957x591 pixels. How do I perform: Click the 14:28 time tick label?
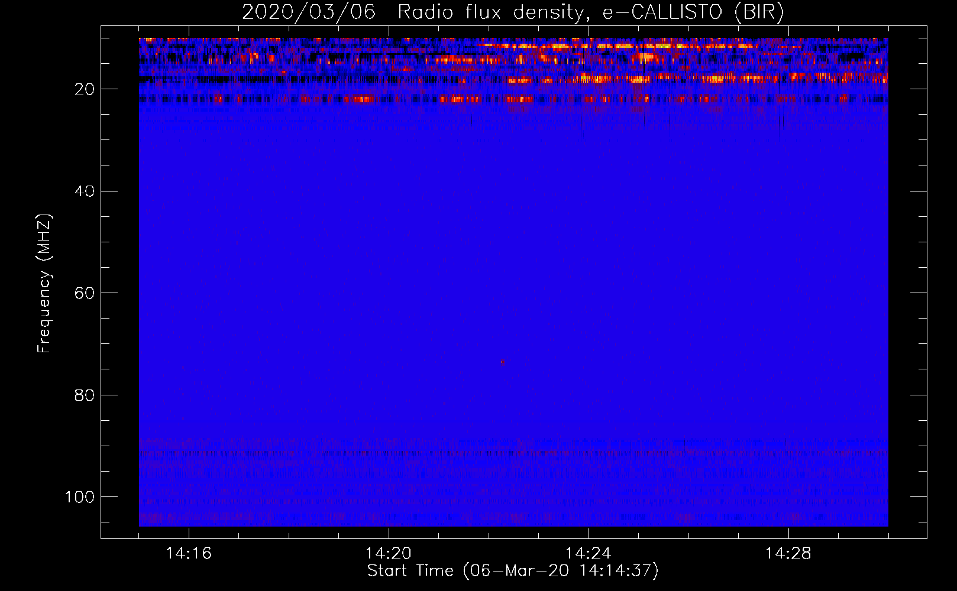point(788,554)
